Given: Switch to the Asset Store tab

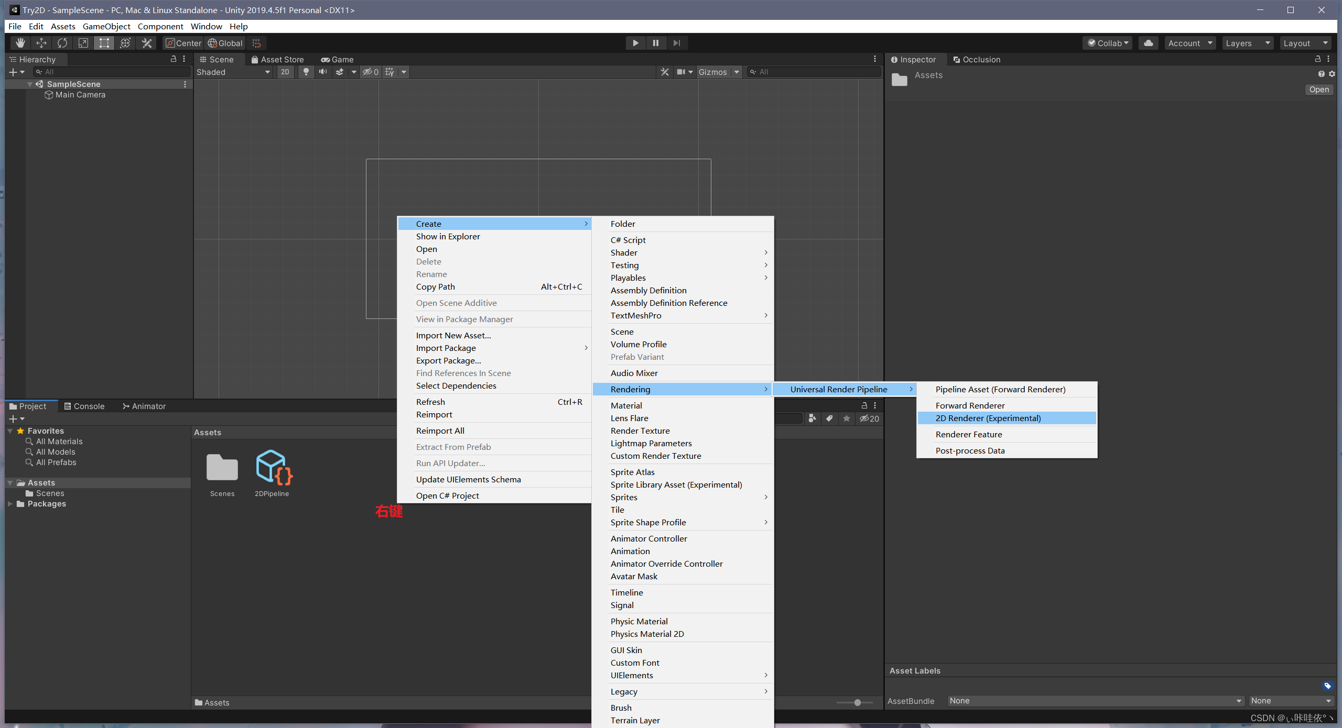Looking at the screenshot, I should click(x=278, y=59).
